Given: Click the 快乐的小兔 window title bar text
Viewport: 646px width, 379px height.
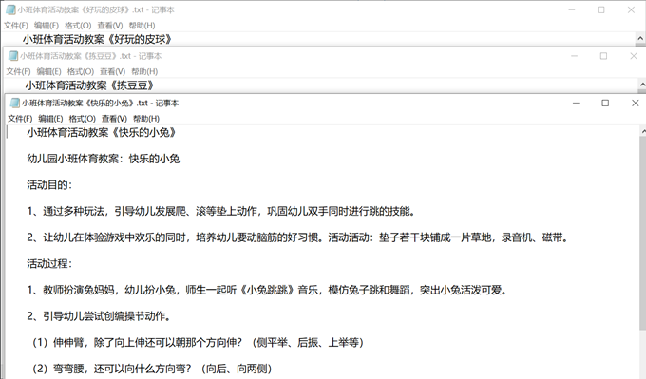Looking at the screenshot, I should (x=100, y=103).
